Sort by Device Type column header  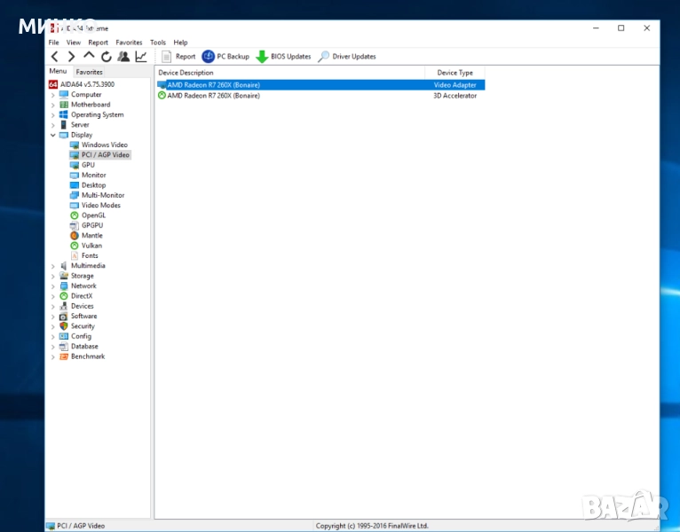coord(455,73)
